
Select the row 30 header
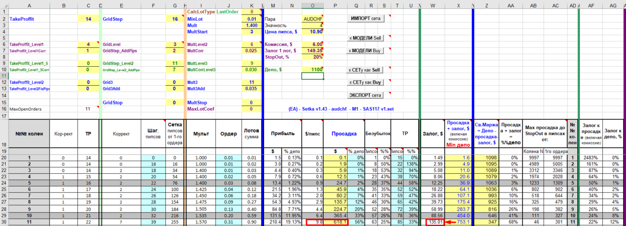(4, 222)
